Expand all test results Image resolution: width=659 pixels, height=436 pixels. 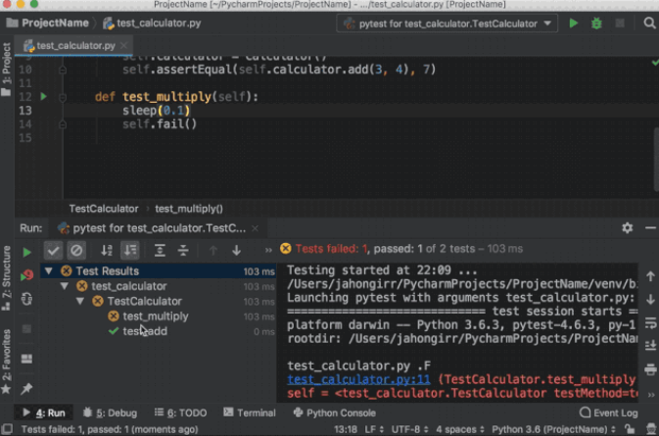[160, 251]
